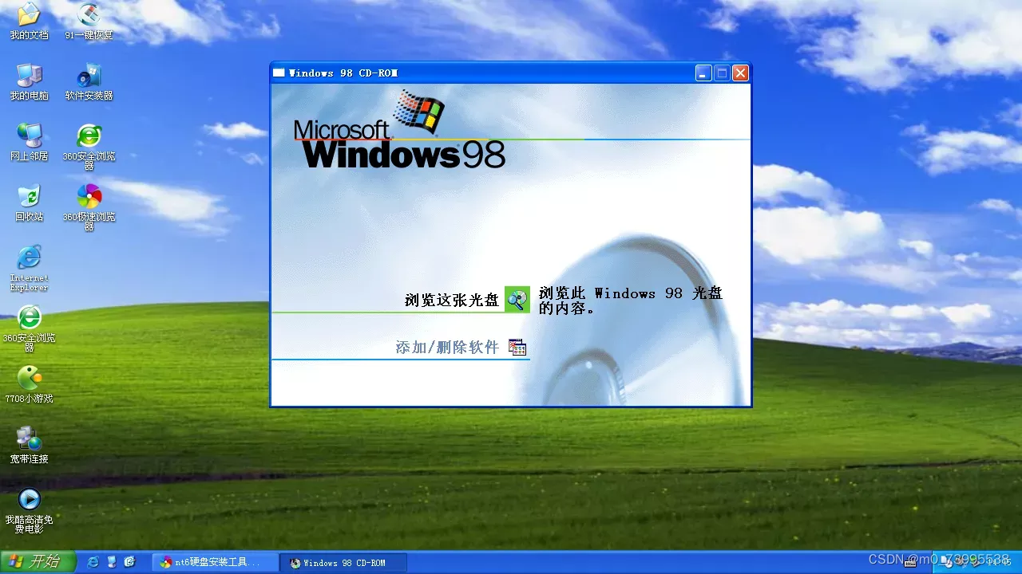Switch to the nt6硬盘安装工具 taskbar button
The image size is (1022, 574).
(x=215, y=562)
